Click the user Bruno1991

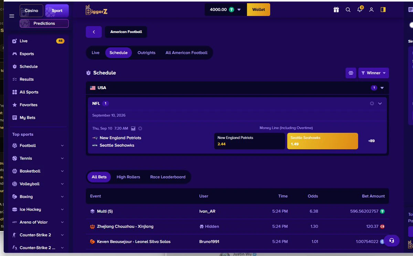point(209,242)
